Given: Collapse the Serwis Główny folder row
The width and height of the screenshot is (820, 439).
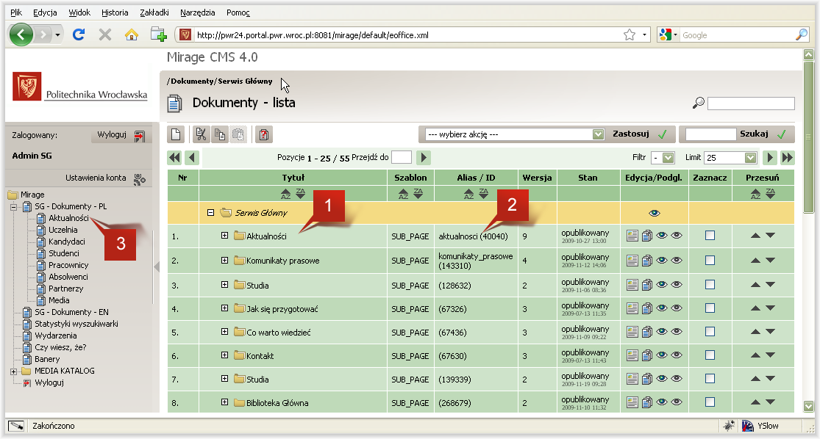Looking at the screenshot, I should [x=210, y=212].
